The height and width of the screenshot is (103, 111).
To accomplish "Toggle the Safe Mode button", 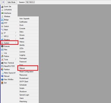I will pos(11,2).
